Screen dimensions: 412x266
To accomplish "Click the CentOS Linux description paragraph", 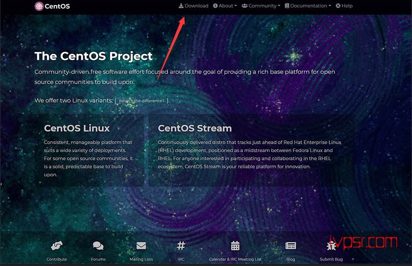I will click(x=88, y=159).
